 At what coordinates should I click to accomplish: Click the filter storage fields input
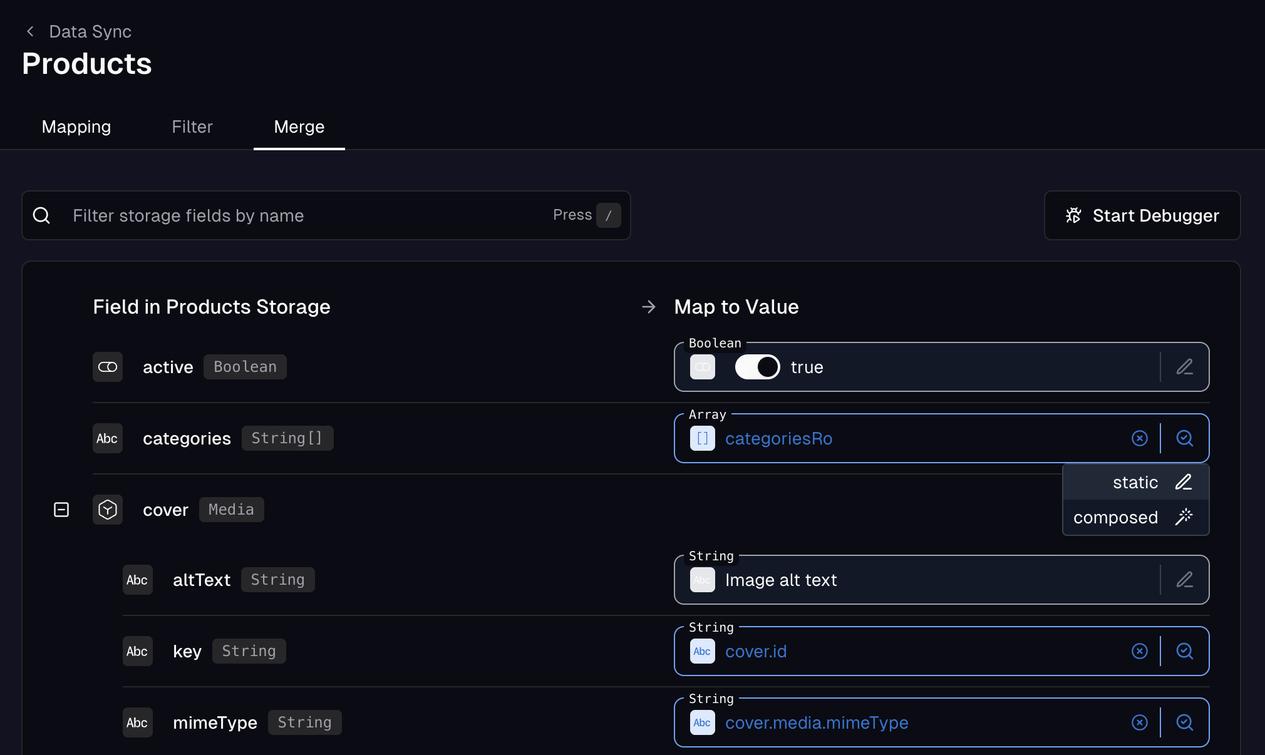[x=250, y=215]
